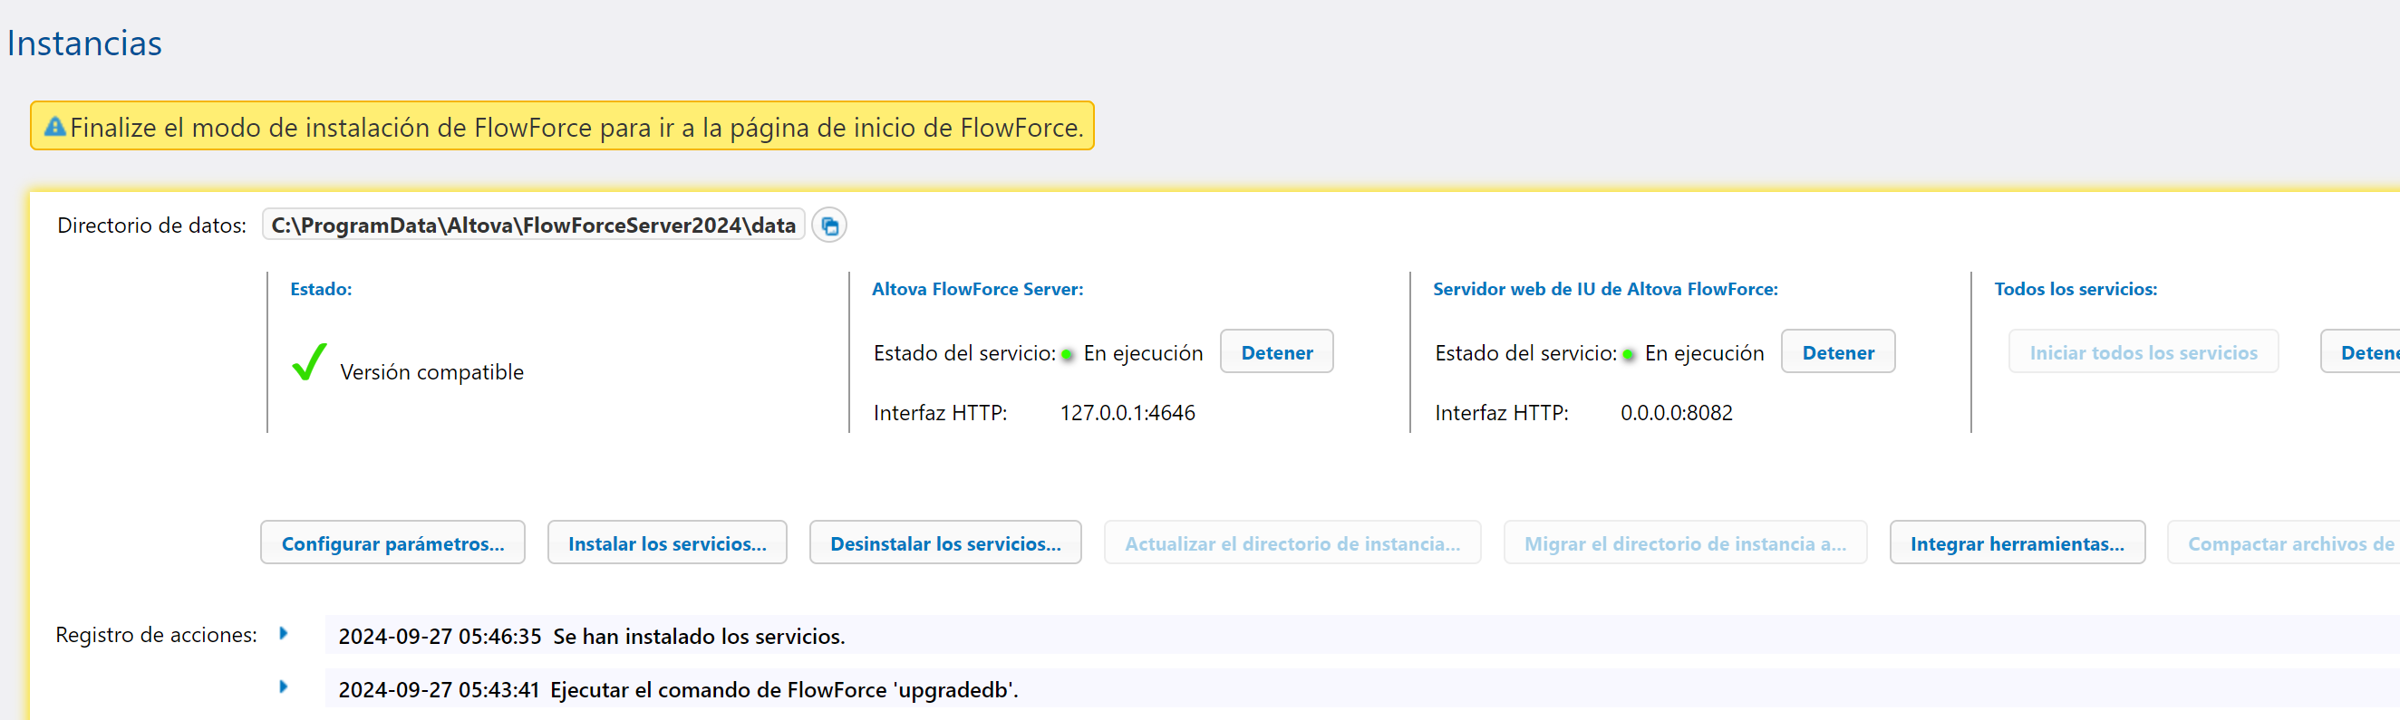Click the green status dot for FlowForce Server

(1068, 355)
